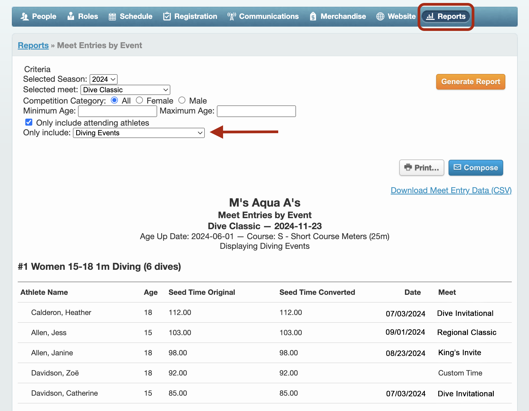Click the People silhouette icon
529x411 pixels.
(x=24, y=16)
